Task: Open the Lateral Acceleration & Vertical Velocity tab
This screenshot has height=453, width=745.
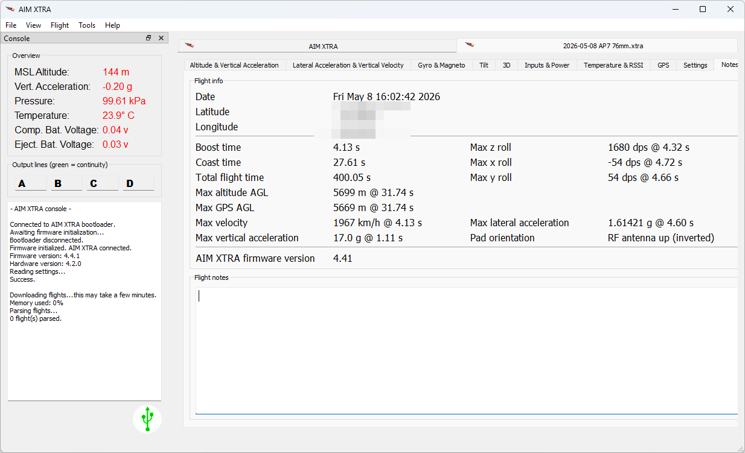Action: point(348,65)
